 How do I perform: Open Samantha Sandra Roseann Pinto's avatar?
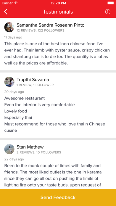[9, 27]
